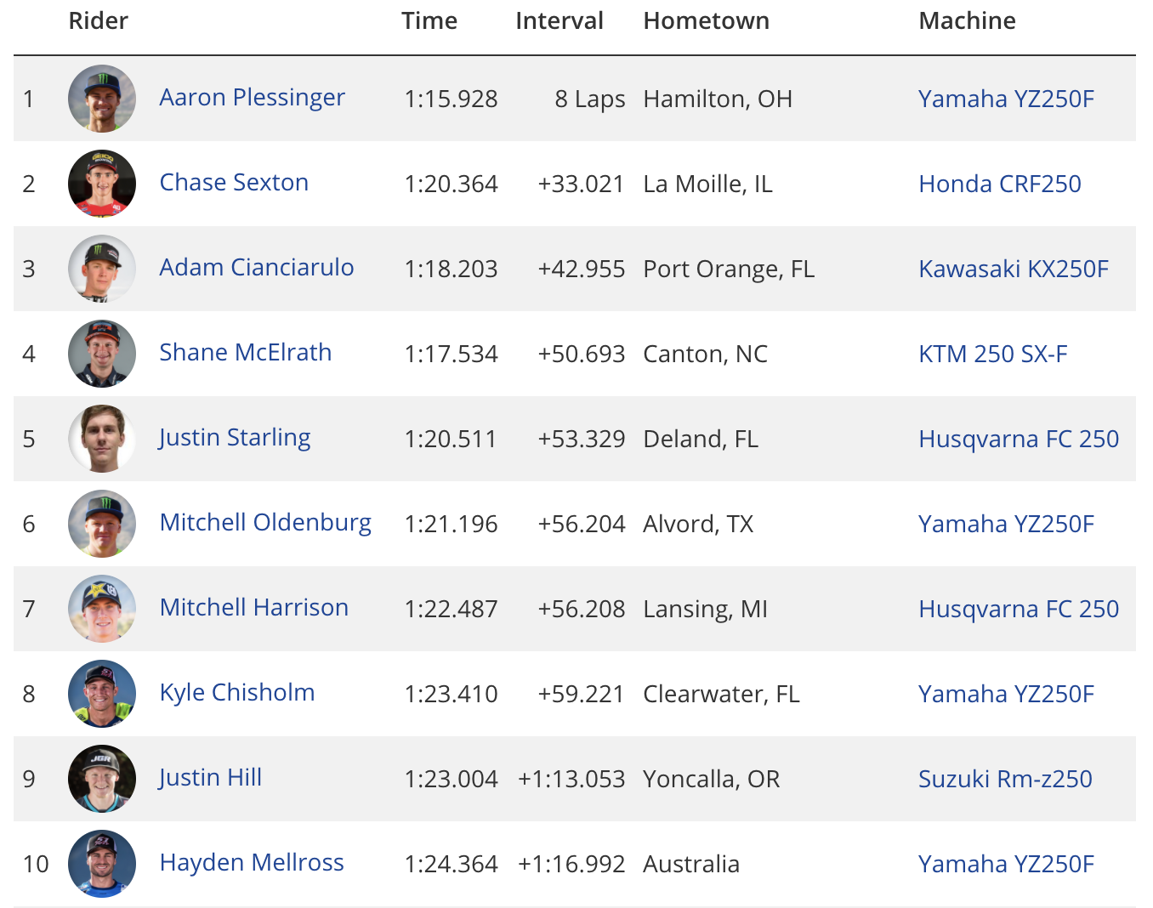Click Shane McElrath's portrait thumbnail
The width and height of the screenshot is (1153, 908).
[102, 354]
